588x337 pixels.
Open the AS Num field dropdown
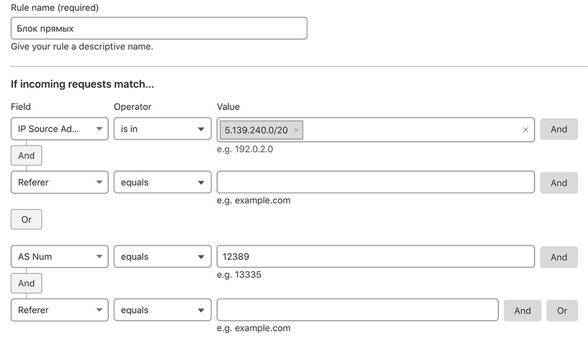coord(60,257)
